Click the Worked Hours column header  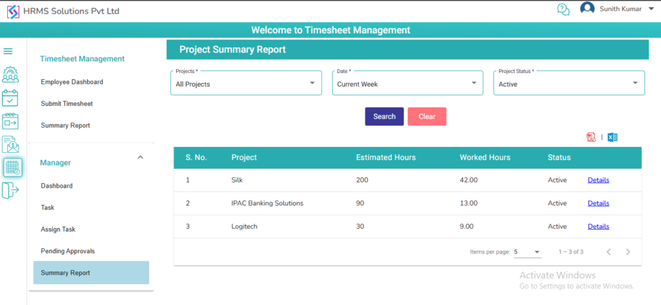coord(485,157)
